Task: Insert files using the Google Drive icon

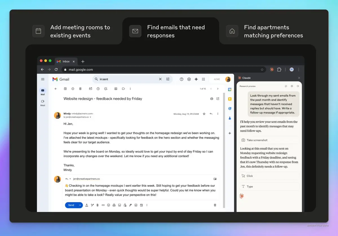Action: click(114, 205)
